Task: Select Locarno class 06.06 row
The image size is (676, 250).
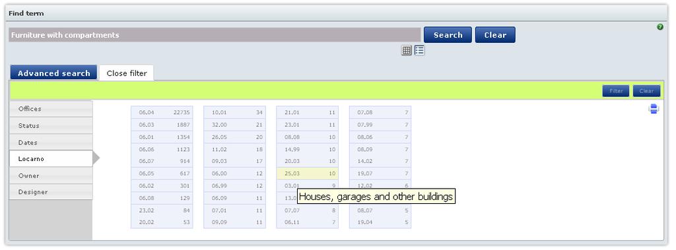Action: point(162,149)
